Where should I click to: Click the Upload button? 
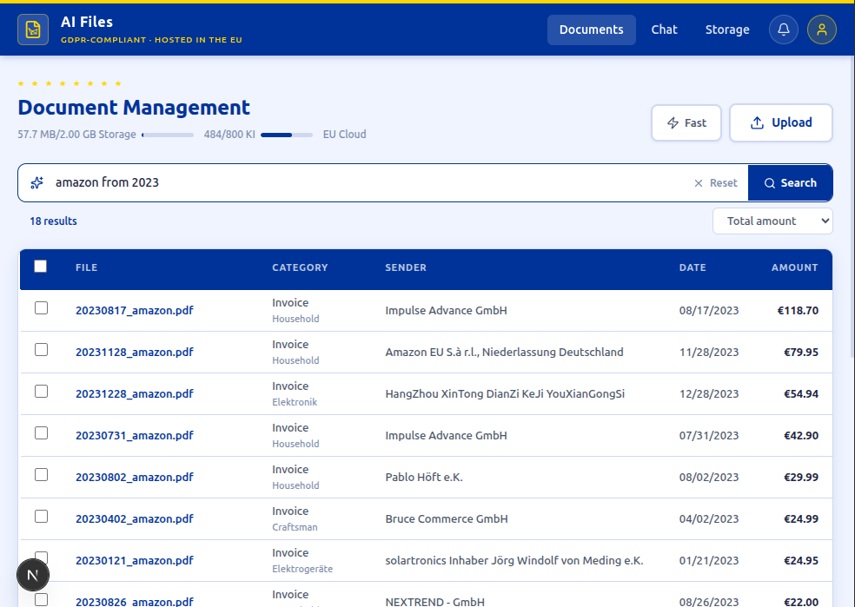point(781,122)
